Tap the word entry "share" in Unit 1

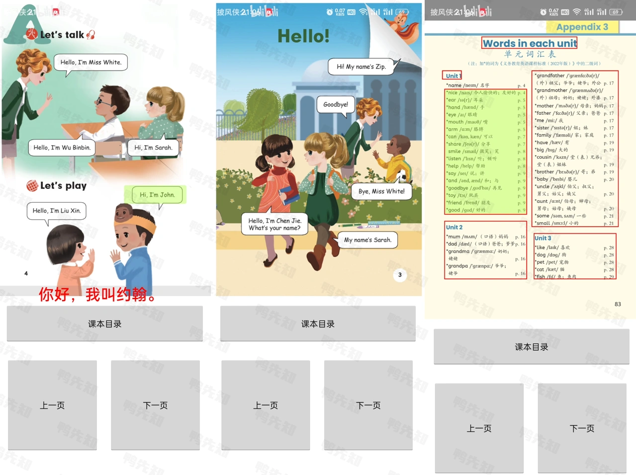tap(485, 144)
